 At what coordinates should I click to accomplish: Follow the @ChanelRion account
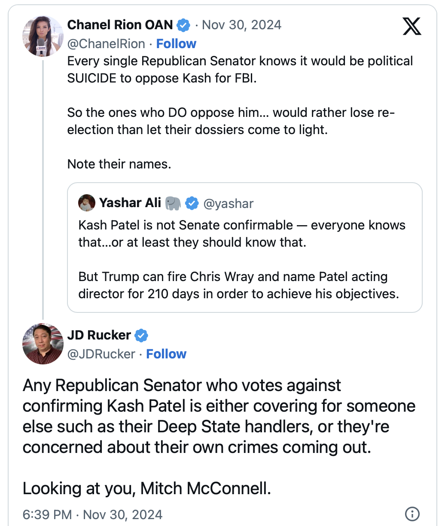pyautogui.click(x=176, y=44)
